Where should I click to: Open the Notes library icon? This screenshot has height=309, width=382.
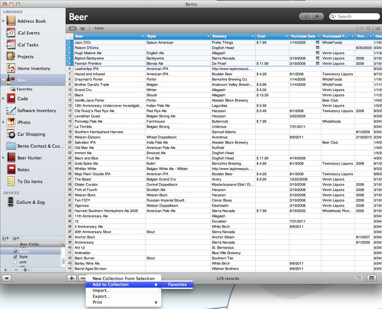click(11, 170)
